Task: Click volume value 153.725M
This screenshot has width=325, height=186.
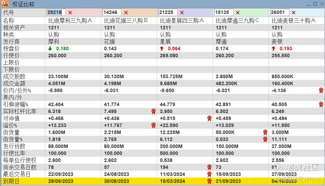Action: coord(171,77)
